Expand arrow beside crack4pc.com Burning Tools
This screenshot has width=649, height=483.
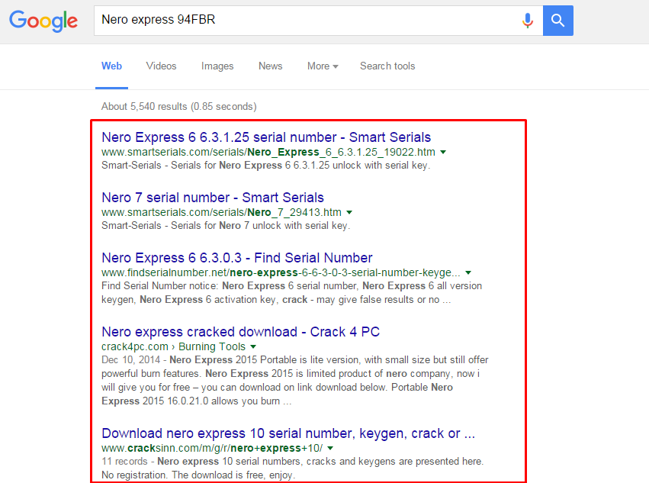(x=253, y=346)
